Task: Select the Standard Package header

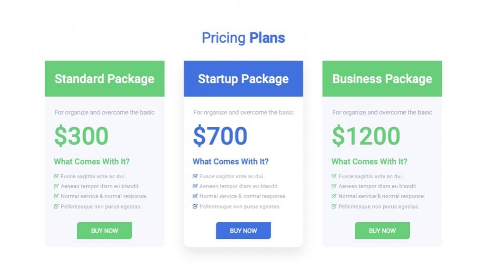Action: [x=105, y=79]
